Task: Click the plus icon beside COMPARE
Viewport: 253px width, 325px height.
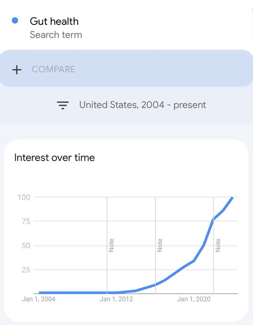Action: pyautogui.click(x=17, y=70)
